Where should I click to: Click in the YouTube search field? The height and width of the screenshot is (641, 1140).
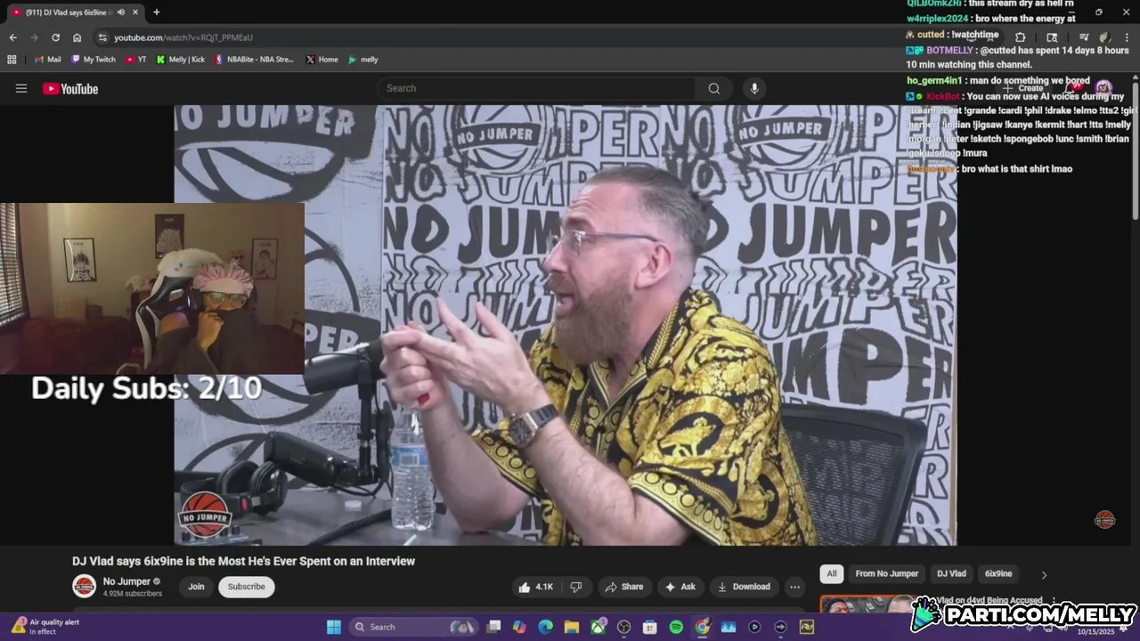[x=536, y=88]
